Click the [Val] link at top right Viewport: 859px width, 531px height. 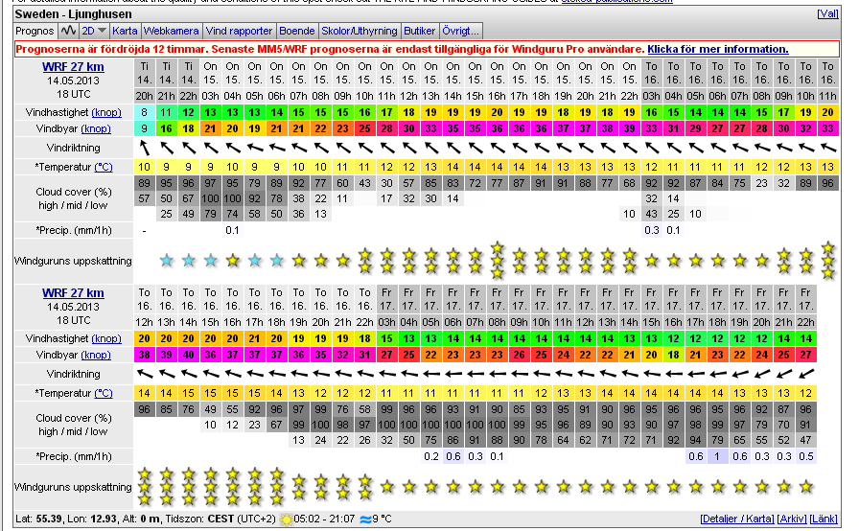tap(827, 13)
